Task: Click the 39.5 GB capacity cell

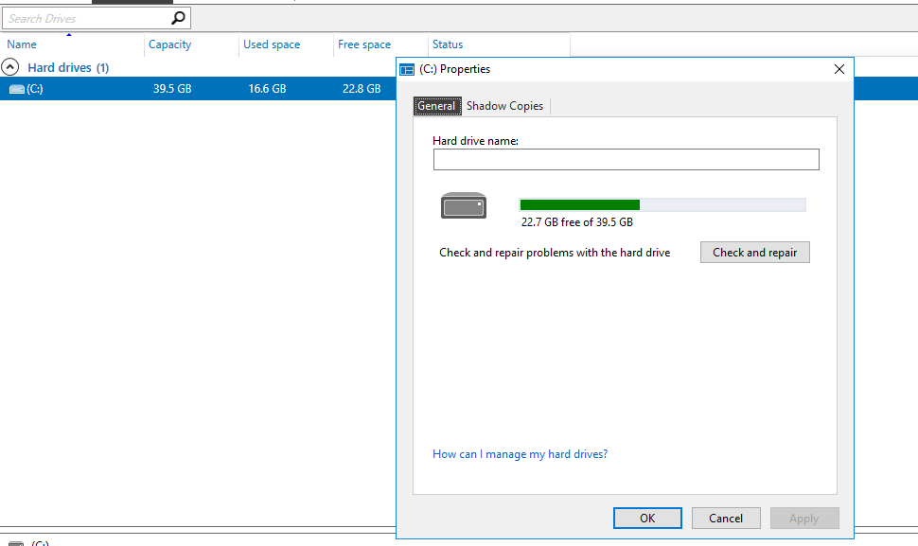Action: (x=172, y=89)
